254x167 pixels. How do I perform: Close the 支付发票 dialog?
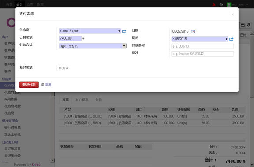[x=233, y=15]
